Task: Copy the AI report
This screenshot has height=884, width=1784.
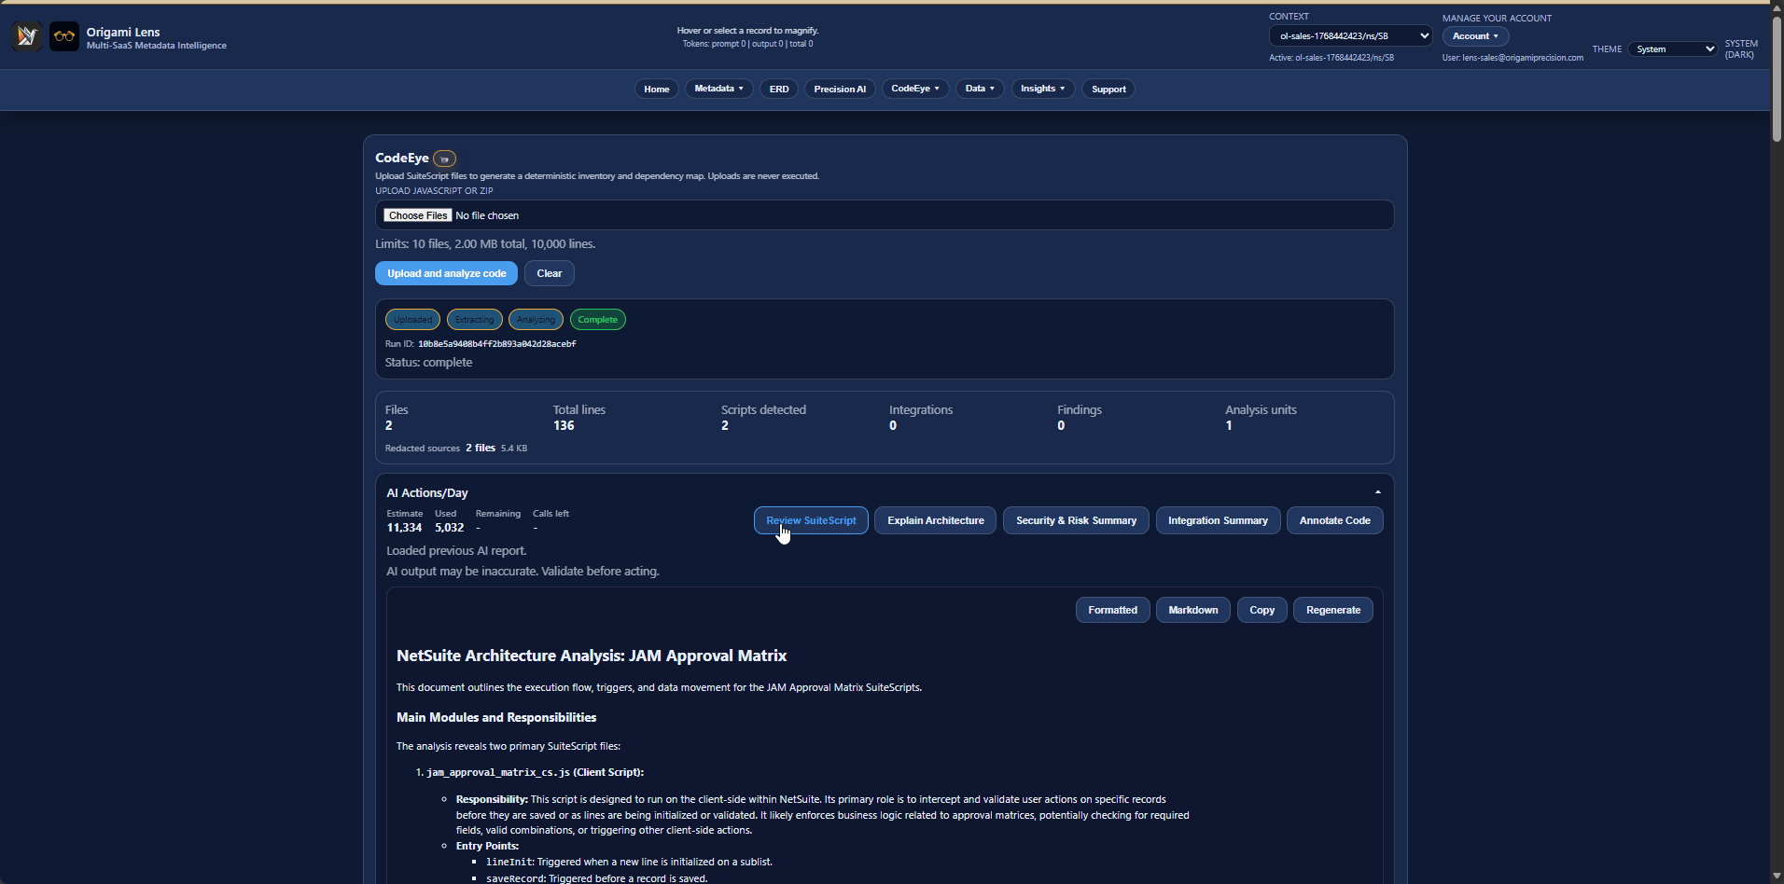Action: click(x=1261, y=610)
